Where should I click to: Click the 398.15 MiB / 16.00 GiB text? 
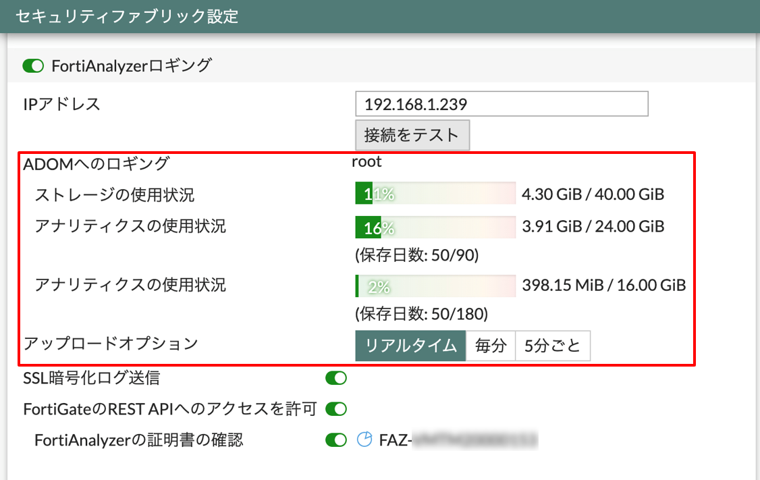point(604,285)
